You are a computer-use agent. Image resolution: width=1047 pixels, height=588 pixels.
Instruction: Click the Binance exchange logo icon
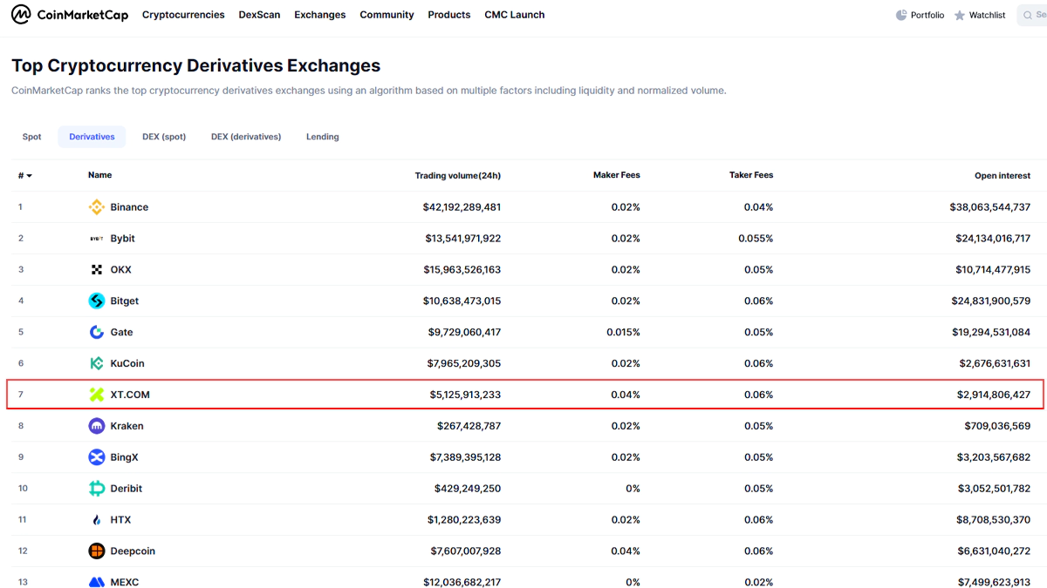coord(97,207)
